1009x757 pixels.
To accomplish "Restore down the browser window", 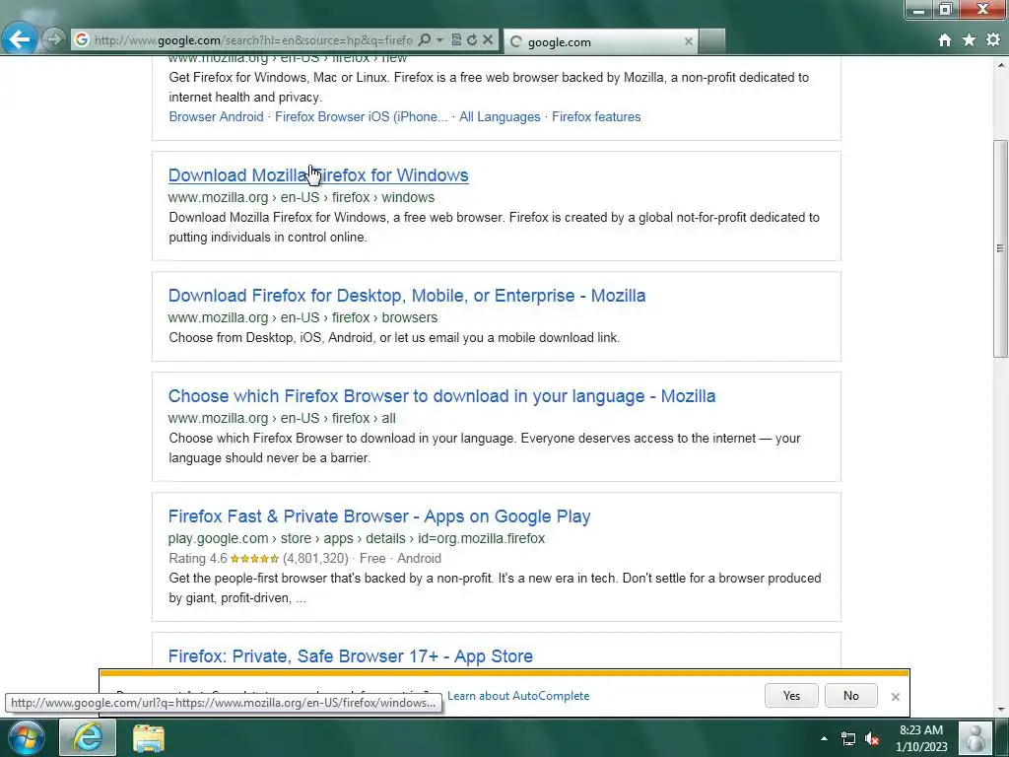I will pos(945,10).
